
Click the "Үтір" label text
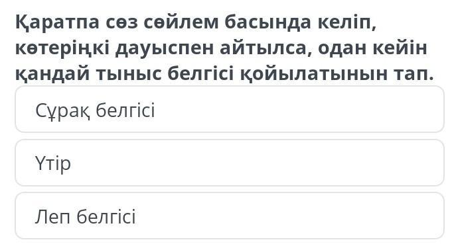pyautogui.click(x=53, y=164)
